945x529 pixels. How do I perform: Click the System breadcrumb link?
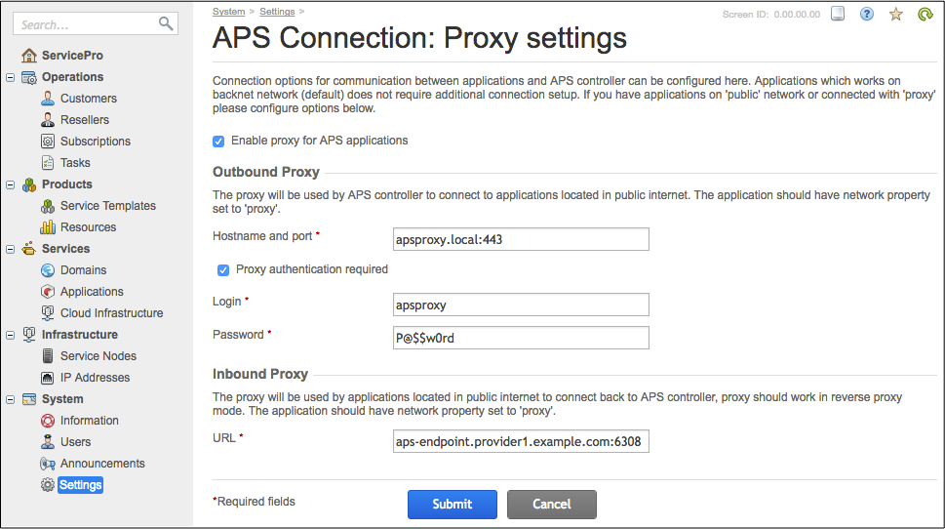[x=228, y=12]
